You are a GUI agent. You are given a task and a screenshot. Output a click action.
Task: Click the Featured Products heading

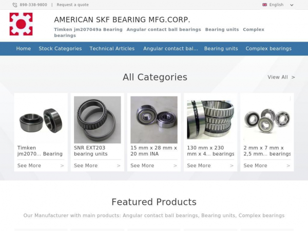coord(154,202)
